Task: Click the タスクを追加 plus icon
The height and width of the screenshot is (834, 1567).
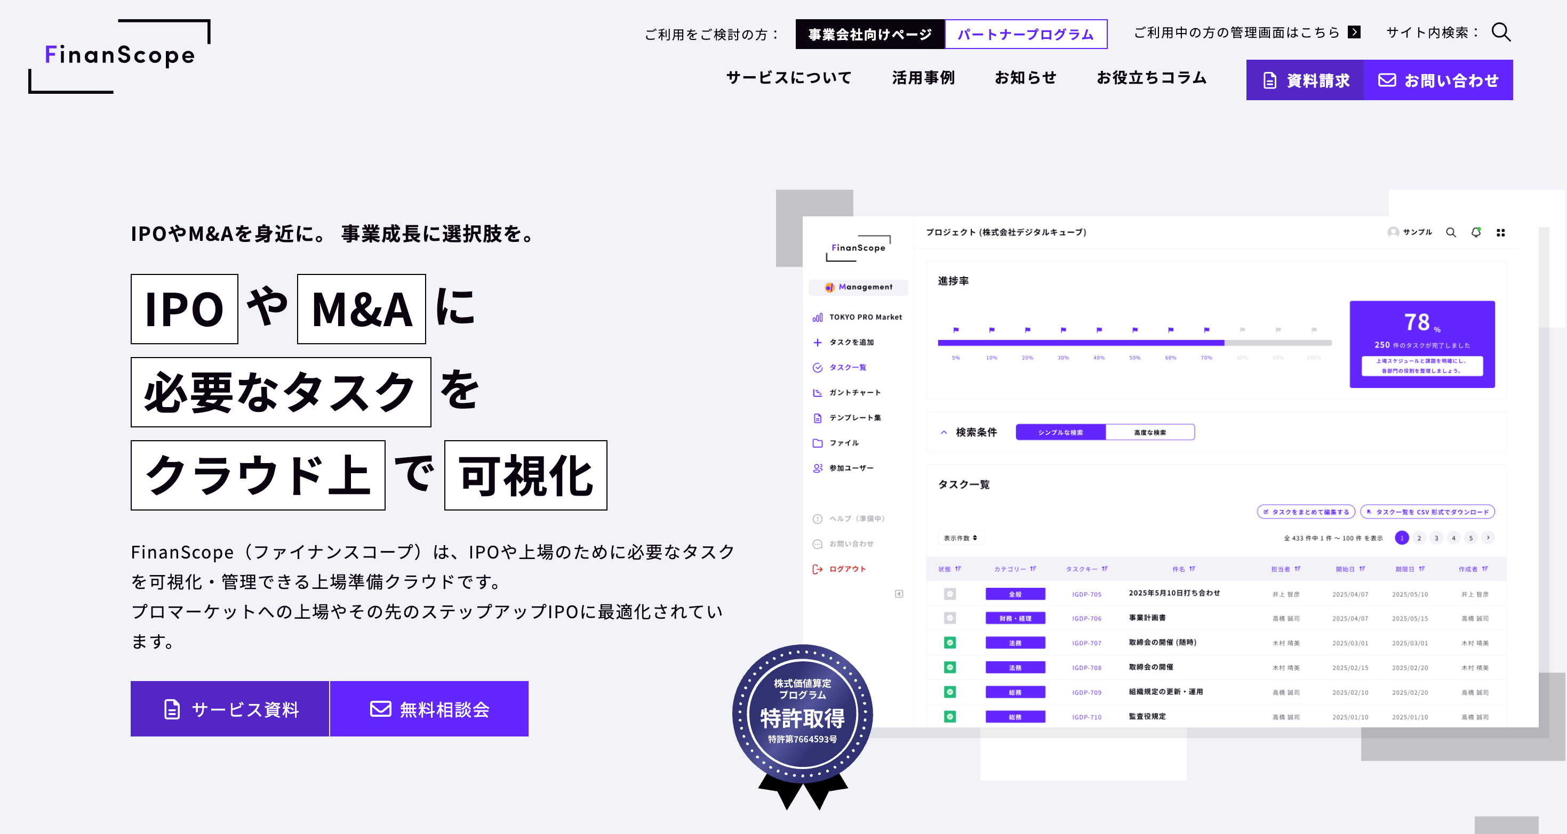Action: pos(818,342)
